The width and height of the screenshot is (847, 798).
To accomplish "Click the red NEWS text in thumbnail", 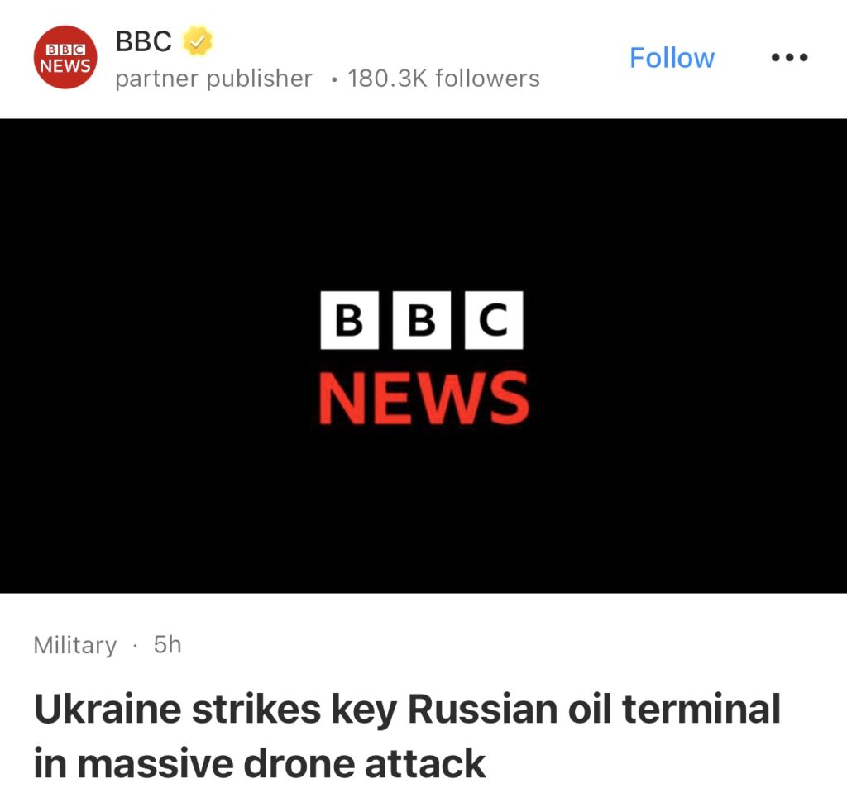I will coord(423,399).
